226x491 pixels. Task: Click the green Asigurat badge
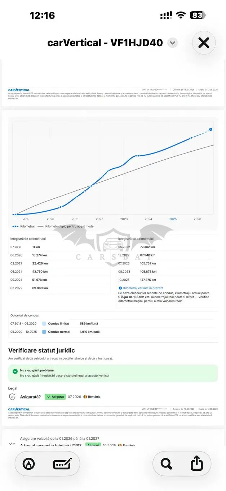pos(55,397)
